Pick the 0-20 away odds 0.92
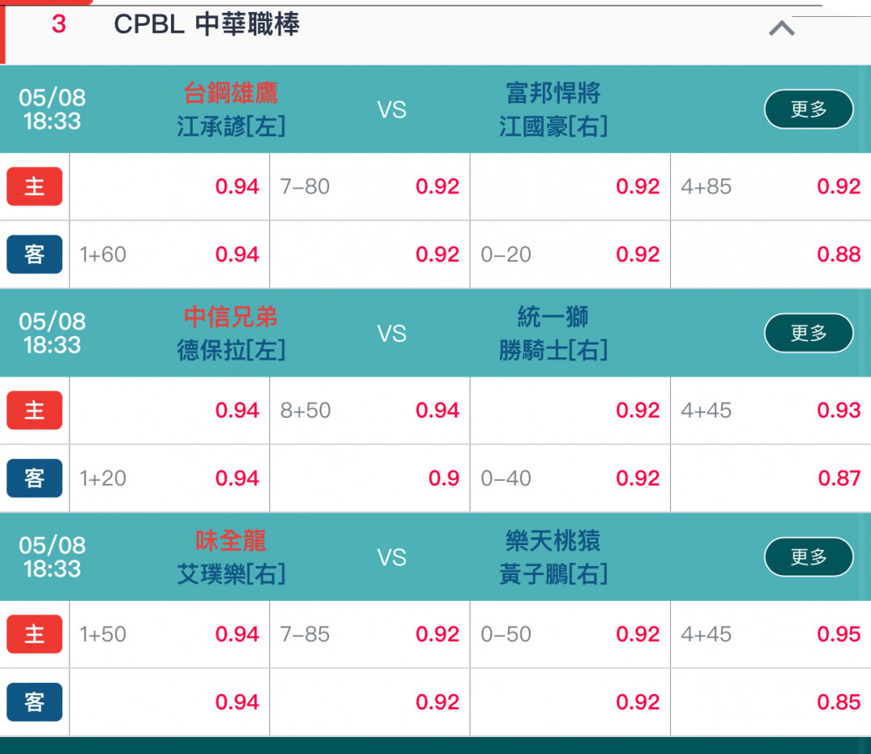The width and height of the screenshot is (871, 754). pyautogui.click(x=570, y=255)
